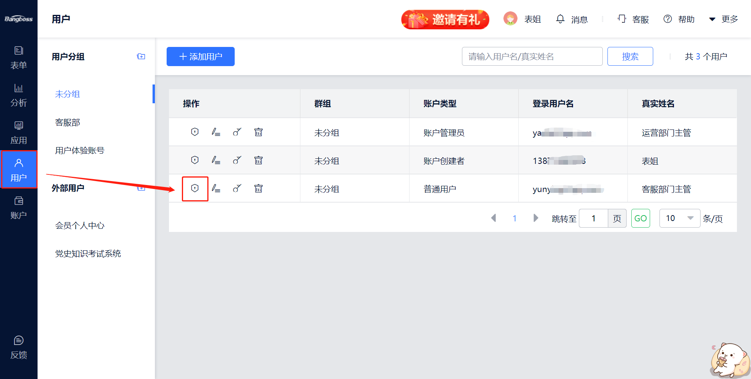This screenshot has width=751, height=379.
Task: Open 表单 from the left sidebar
Action: pos(18,57)
